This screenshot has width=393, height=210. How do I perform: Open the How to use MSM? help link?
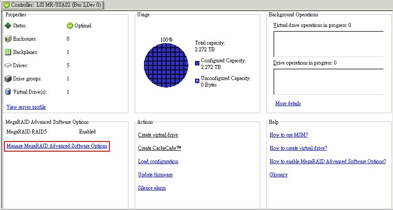289,135
